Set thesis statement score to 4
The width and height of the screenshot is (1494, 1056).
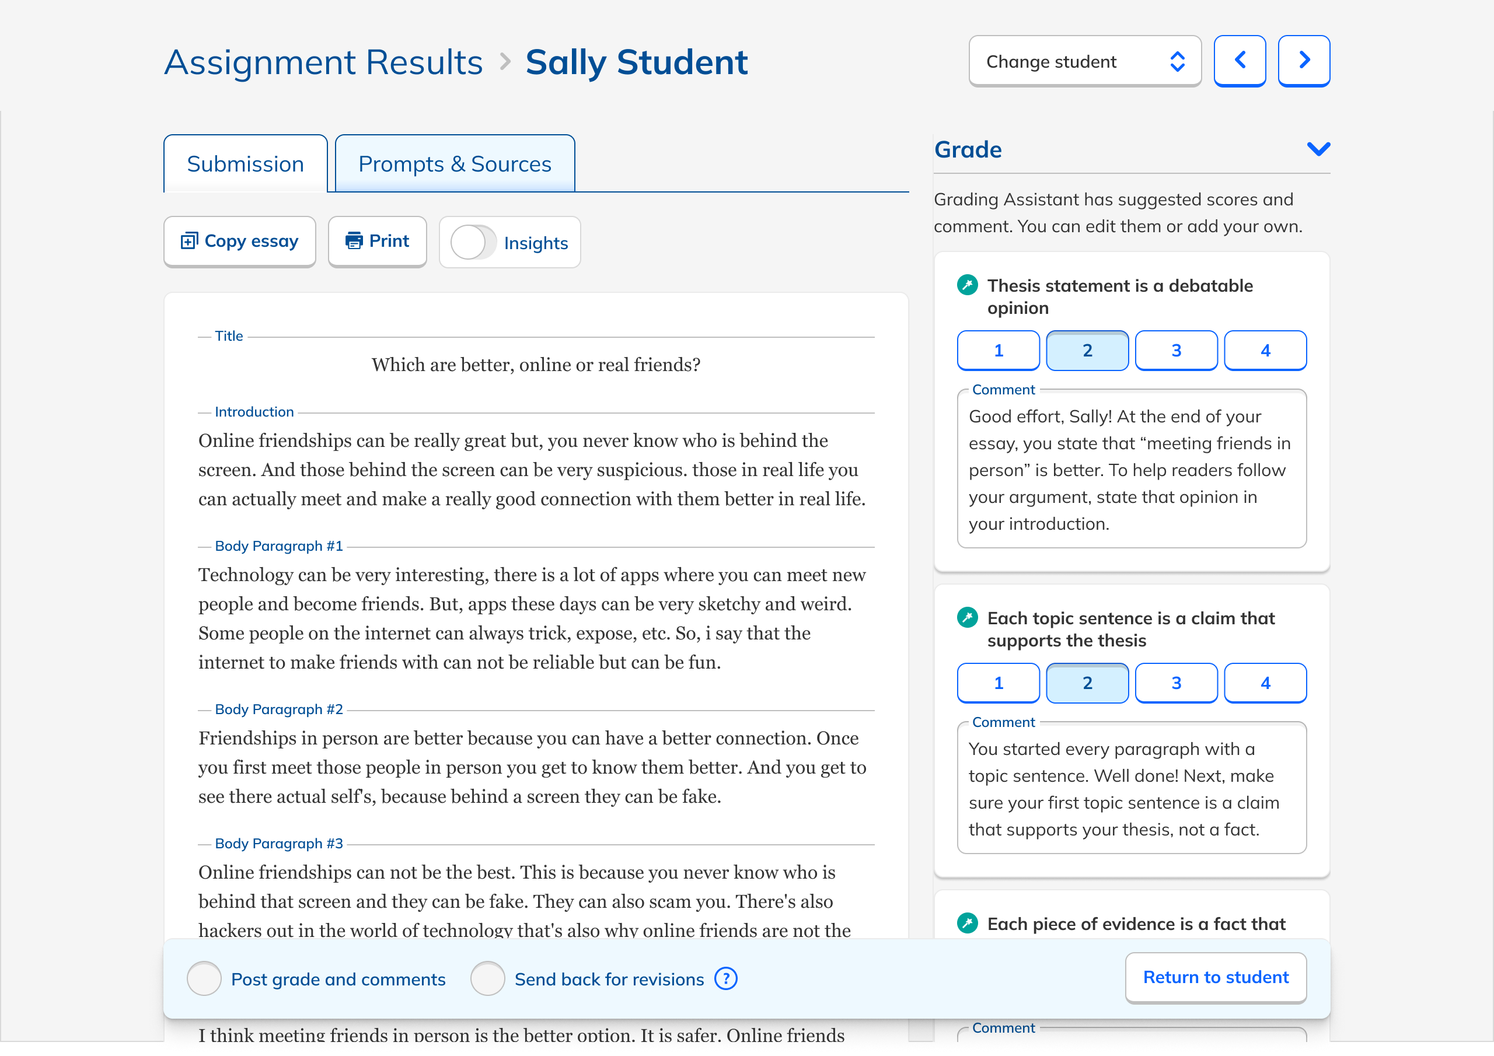(x=1265, y=351)
